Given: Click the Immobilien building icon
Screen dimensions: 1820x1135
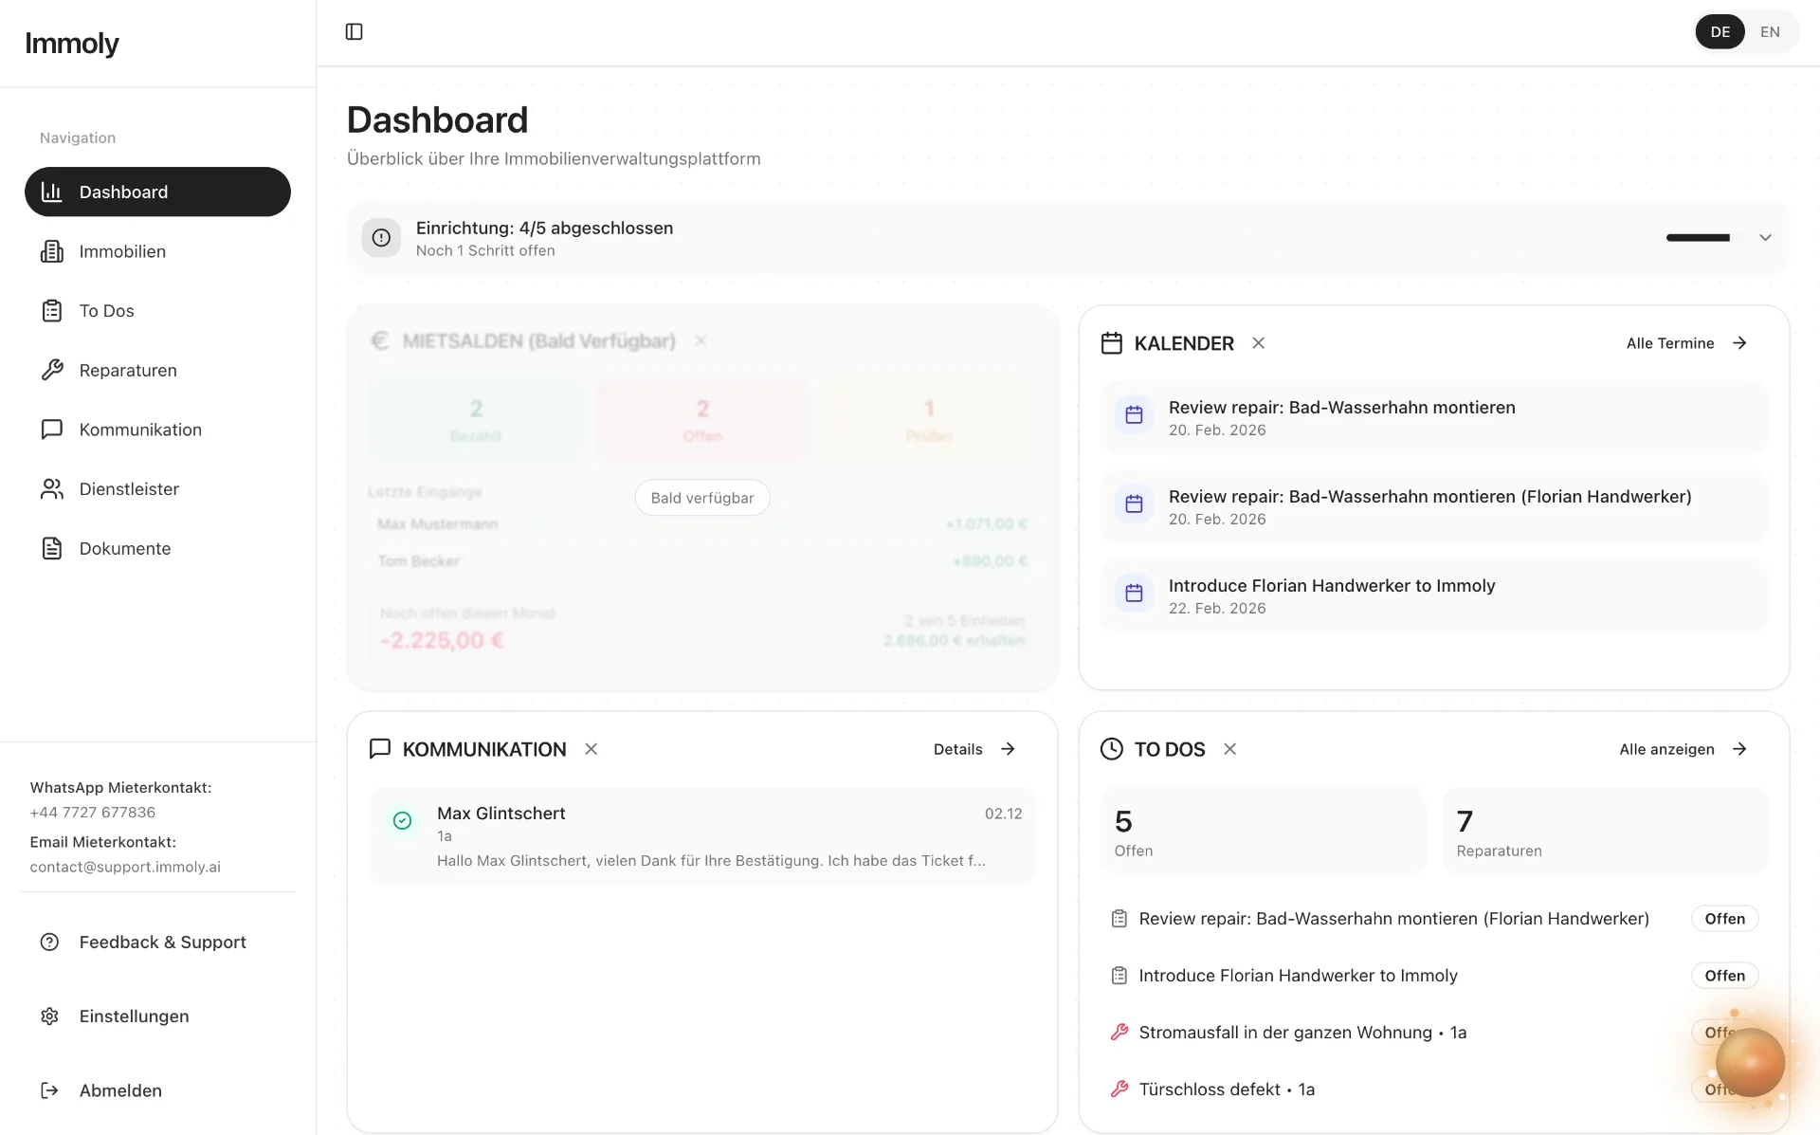Looking at the screenshot, I should [52, 251].
